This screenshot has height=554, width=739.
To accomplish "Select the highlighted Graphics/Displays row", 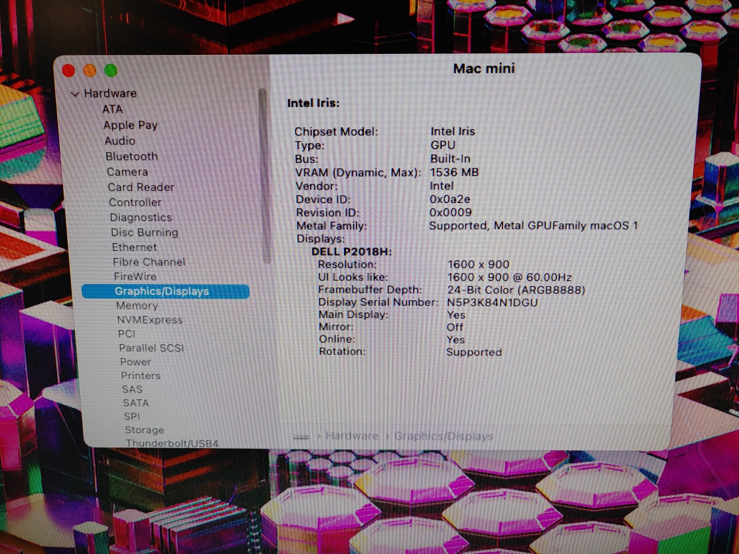I will click(165, 291).
